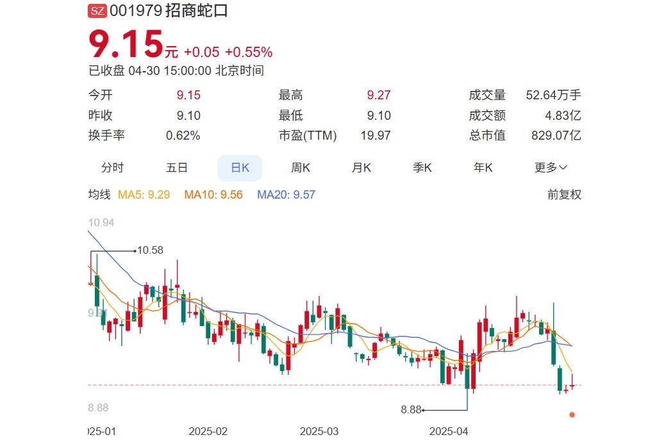Click the red SZ exchange badge
This screenshot has width=666, height=444.
pyautogui.click(x=97, y=11)
